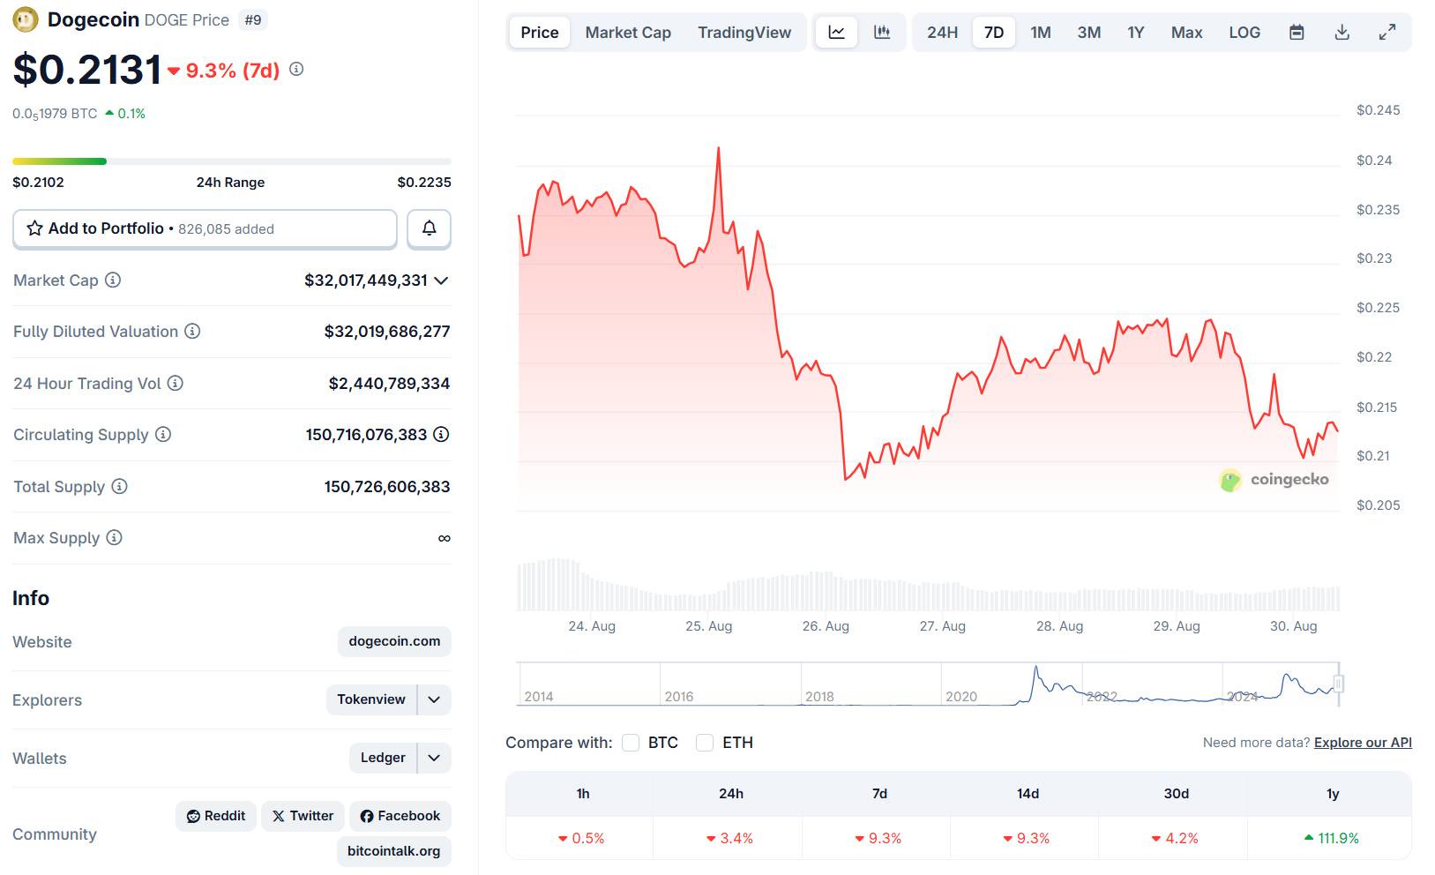
Task: Set chart range to 7D
Action: coord(994,33)
